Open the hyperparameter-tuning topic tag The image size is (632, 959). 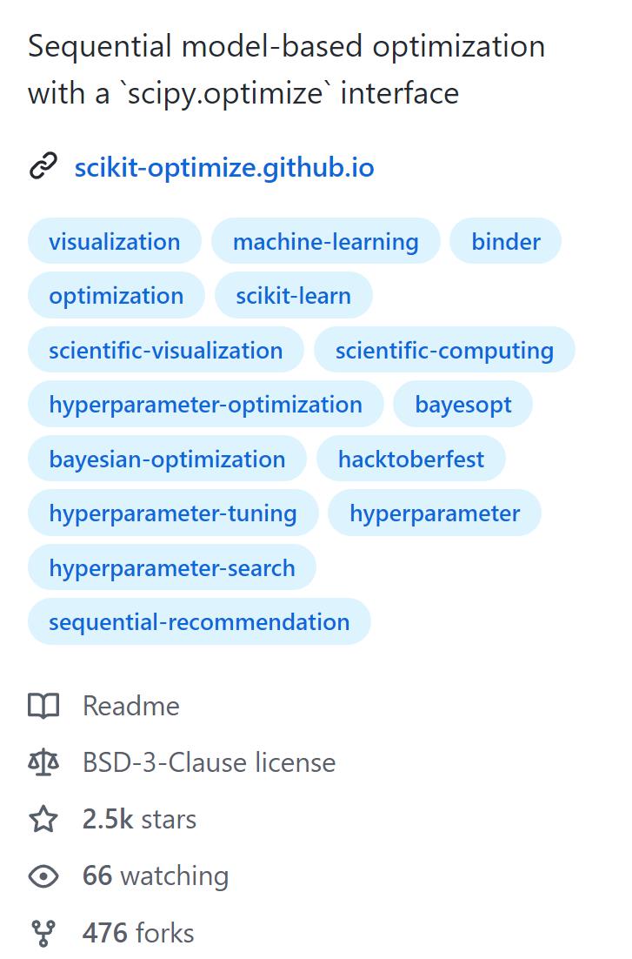point(172,513)
